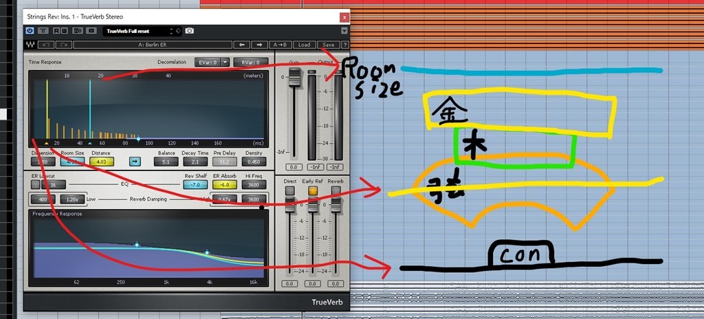Click the blue link arrow beside Distance
The width and height of the screenshot is (704, 319).
(x=135, y=162)
